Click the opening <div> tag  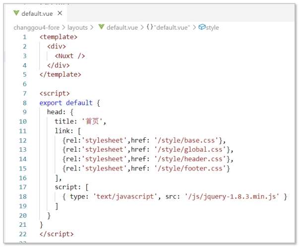pos(57,46)
